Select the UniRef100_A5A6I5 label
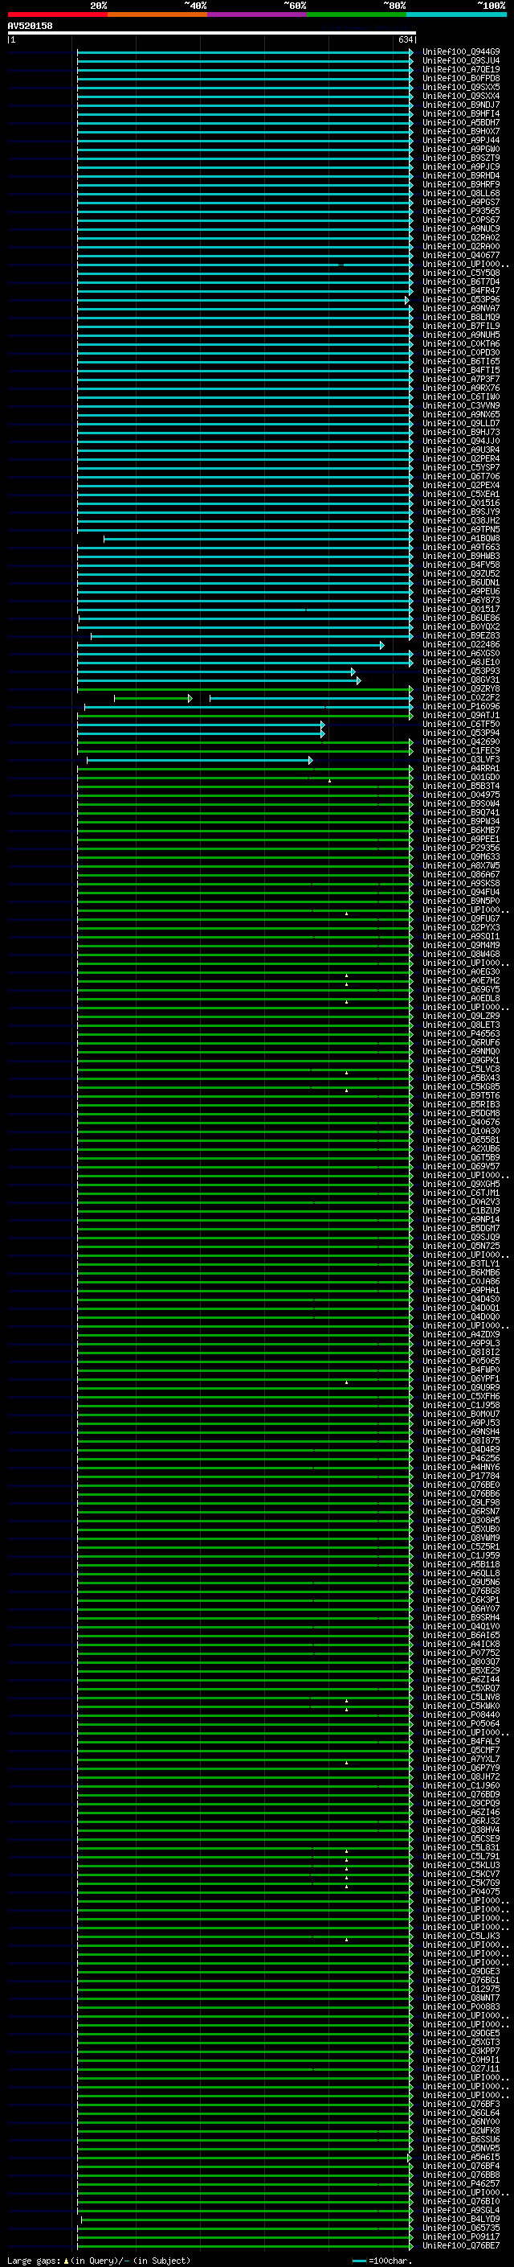The width and height of the screenshot is (514, 2267). point(461,2157)
